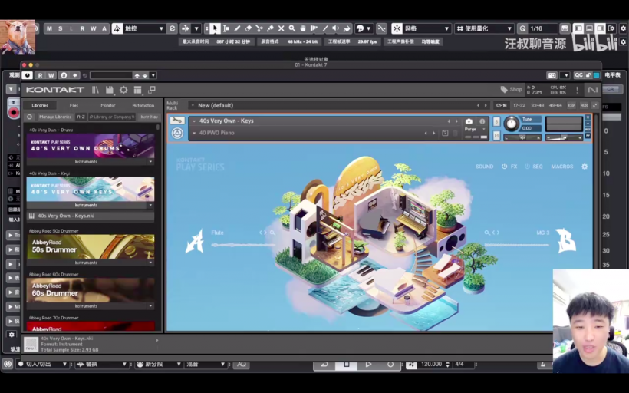Viewport: 629px width, 393px height.
Task: Toggle Solo all S button
Action: 60,28
